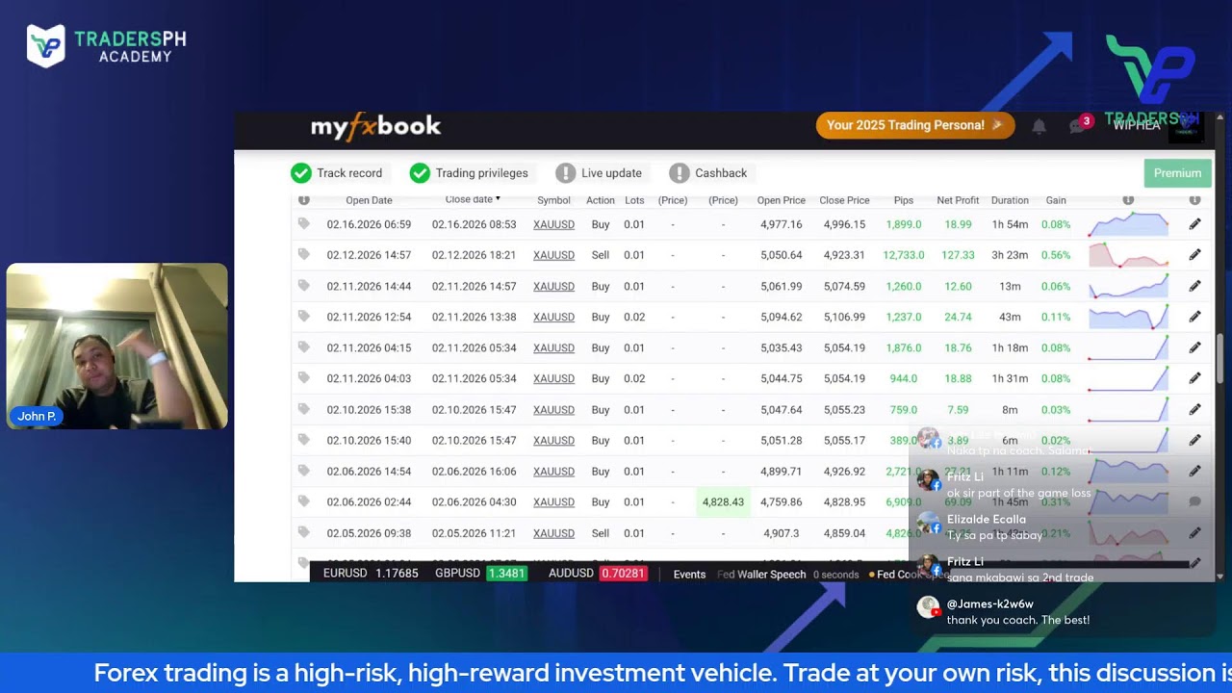This screenshot has width=1232, height=693.
Task: Click open price 5,094.62
Action: [x=781, y=317]
